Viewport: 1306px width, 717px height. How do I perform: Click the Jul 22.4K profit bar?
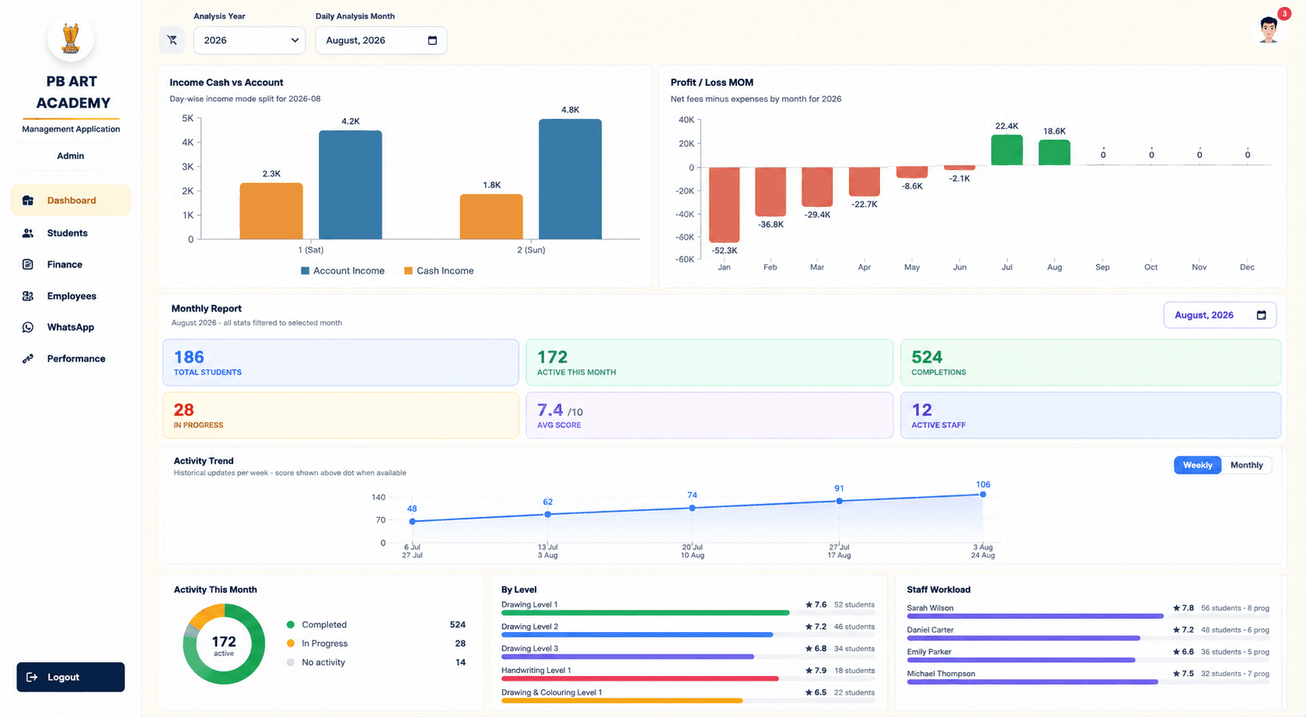(x=1007, y=151)
